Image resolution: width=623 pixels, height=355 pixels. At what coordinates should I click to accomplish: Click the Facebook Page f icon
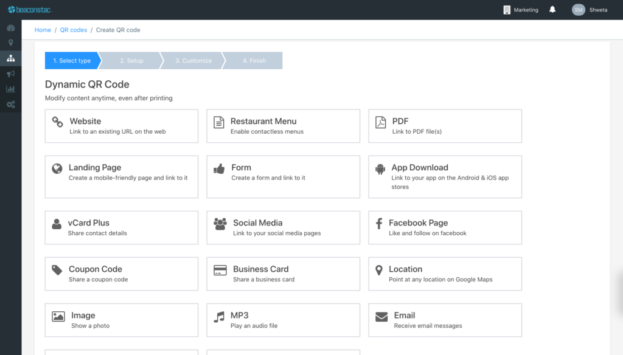click(x=379, y=224)
